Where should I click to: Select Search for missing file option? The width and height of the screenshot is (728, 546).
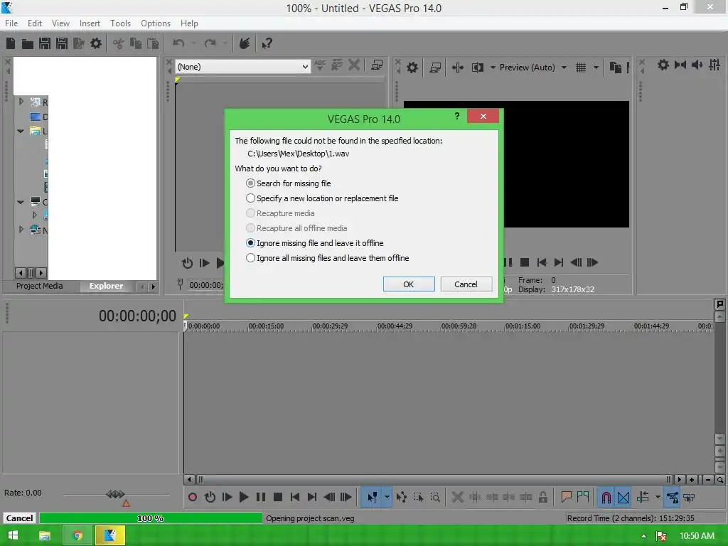pos(289,183)
